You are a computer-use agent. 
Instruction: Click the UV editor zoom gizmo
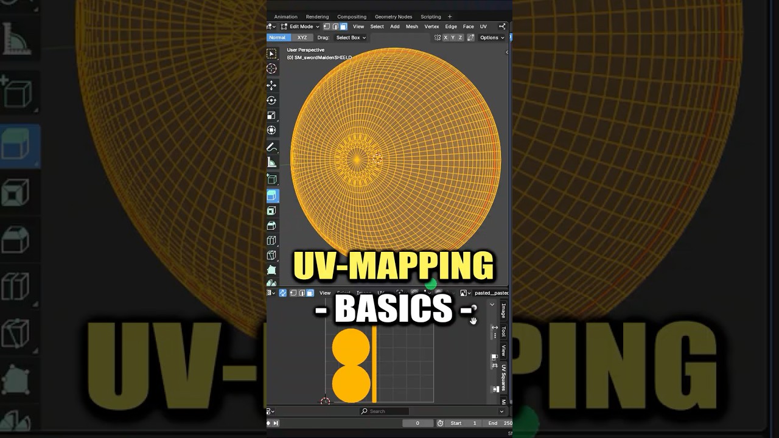point(473,309)
